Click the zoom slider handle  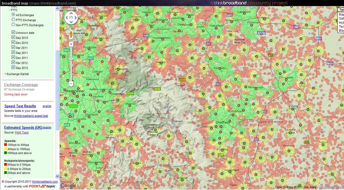click(71, 59)
